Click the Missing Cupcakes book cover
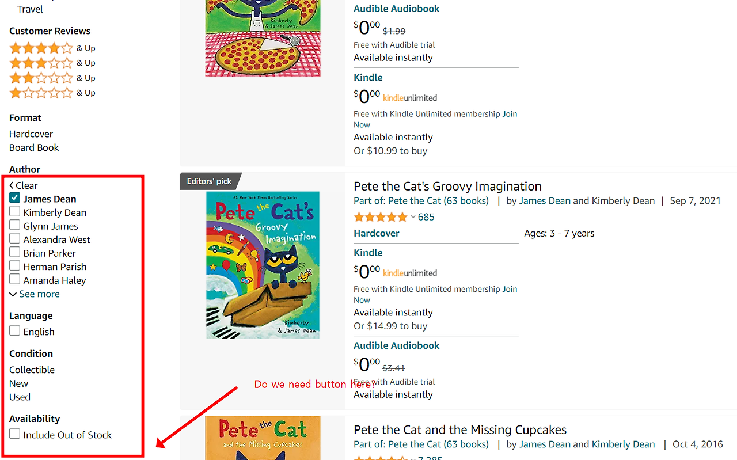Viewport: 737px width, 460px height. click(x=263, y=439)
